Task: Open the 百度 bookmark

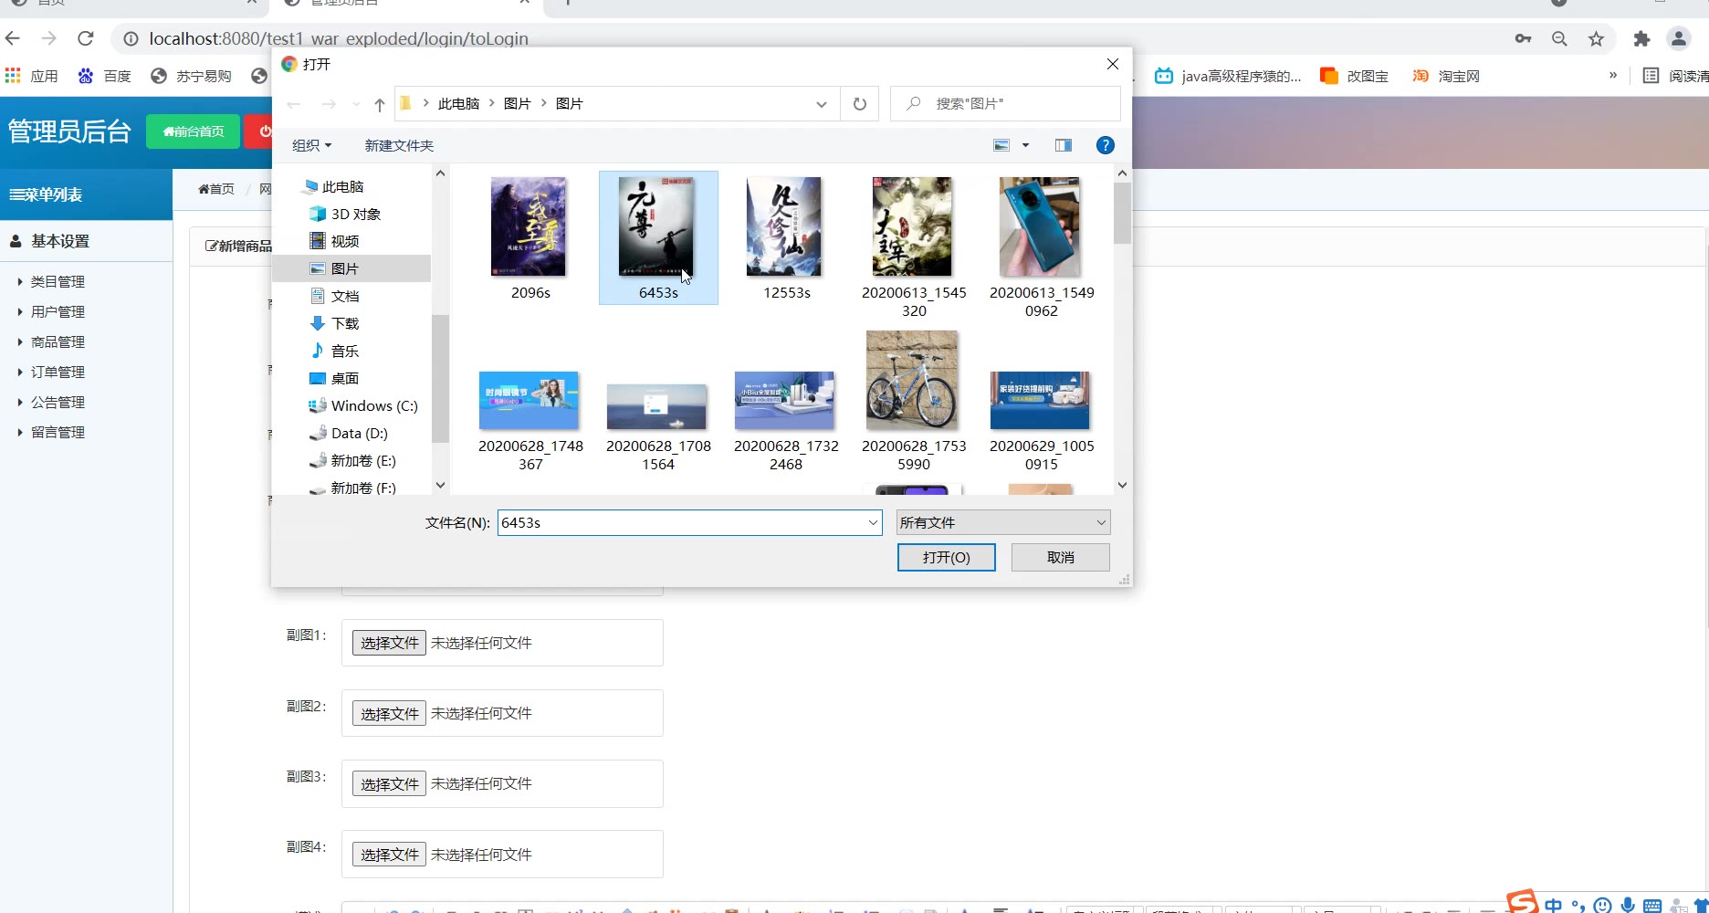Action: pos(105,76)
